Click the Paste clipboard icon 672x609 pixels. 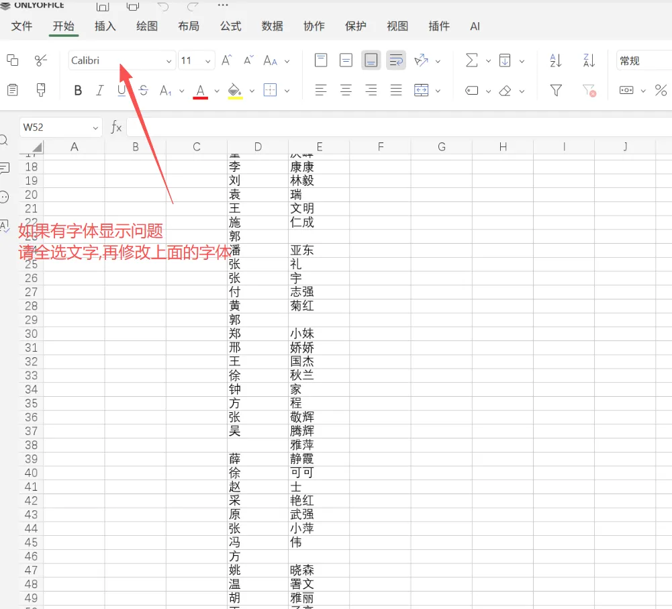click(13, 90)
